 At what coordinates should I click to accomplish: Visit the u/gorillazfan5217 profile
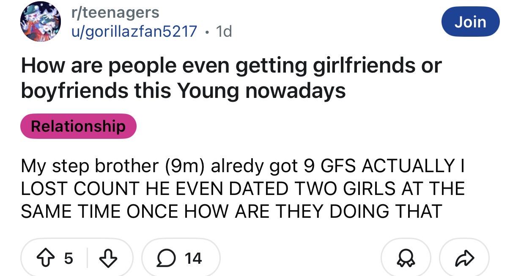135,31
